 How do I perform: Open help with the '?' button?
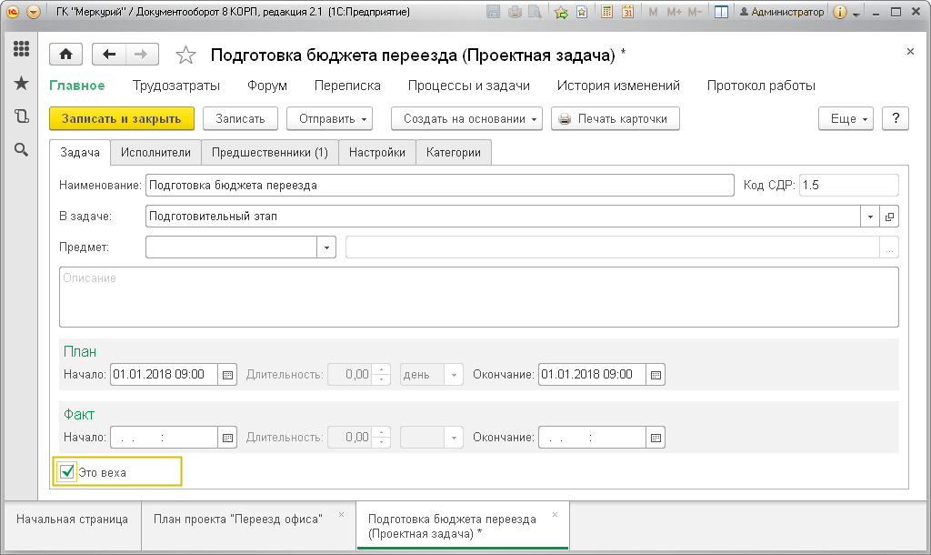tap(896, 118)
